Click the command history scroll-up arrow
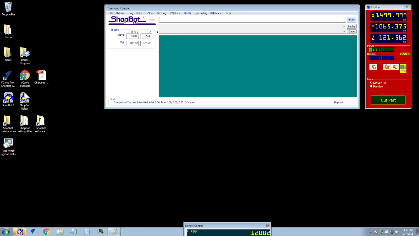The height and width of the screenshot is (236, 419). click(344, 26)
